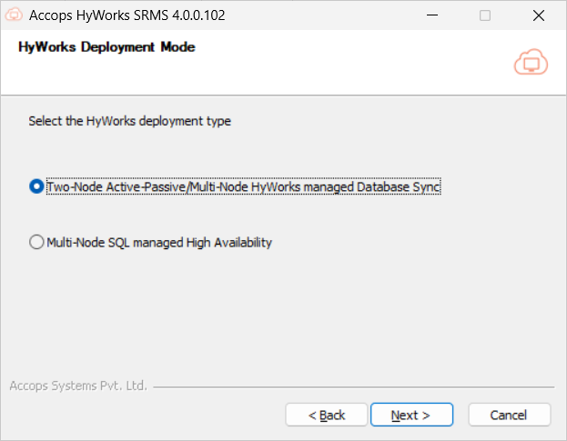Click the SQL managed High Availability label text
This screenshot has width=567, height=441.
point(159,243)
